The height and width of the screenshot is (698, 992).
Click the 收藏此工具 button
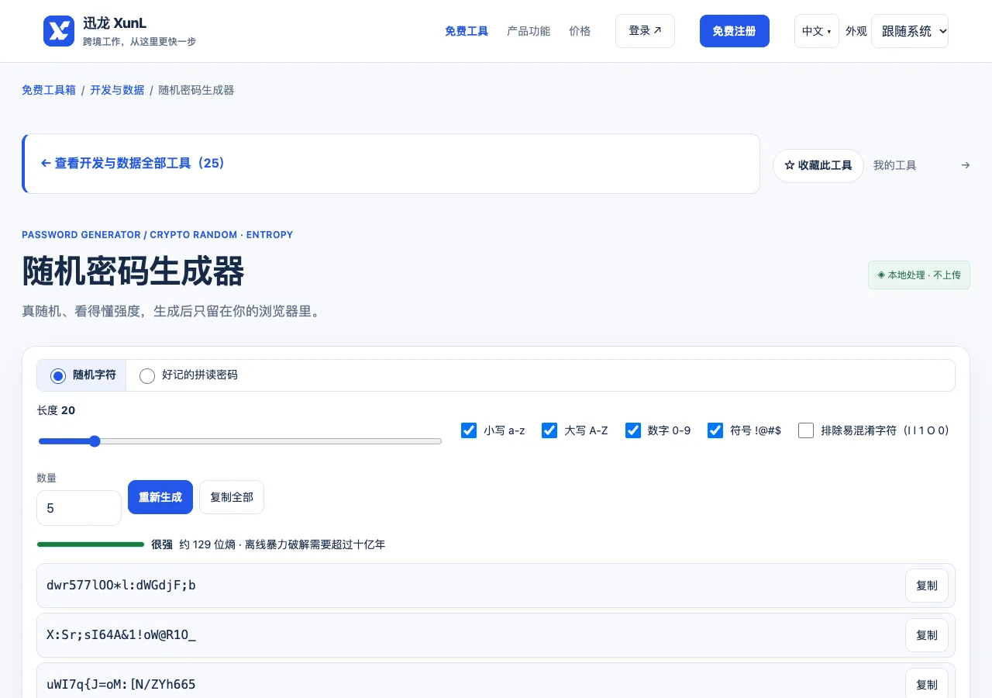818,166
